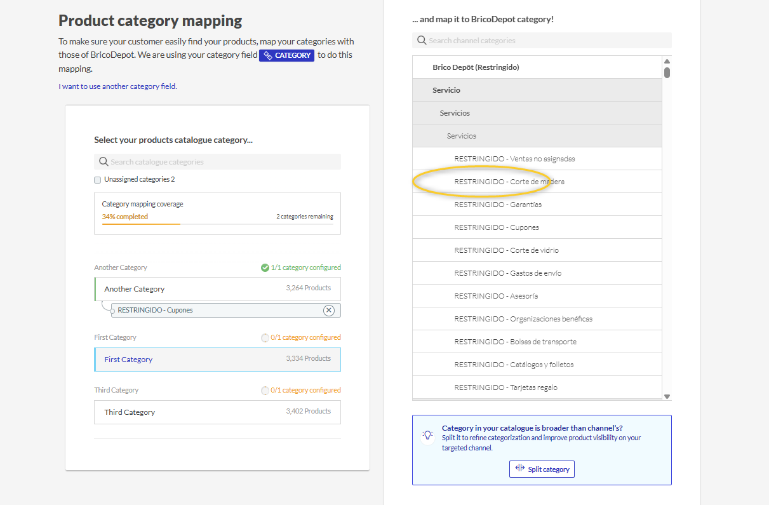Screen dimensions: 769x505
Task: Open 'I want to use another category field' link
Action: (x=117, y=86)
